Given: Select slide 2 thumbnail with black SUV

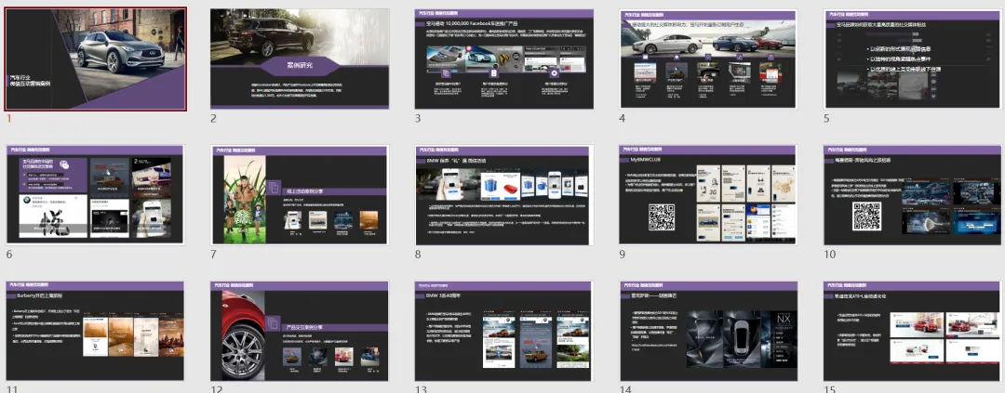Looking at the screenshot, I should (300, 59).
